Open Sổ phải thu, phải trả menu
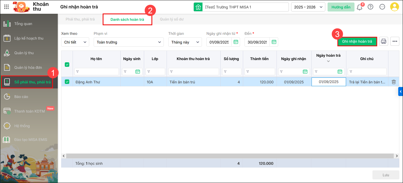The width and height of the screenshot is (403, 183). [x=29, y=82]
